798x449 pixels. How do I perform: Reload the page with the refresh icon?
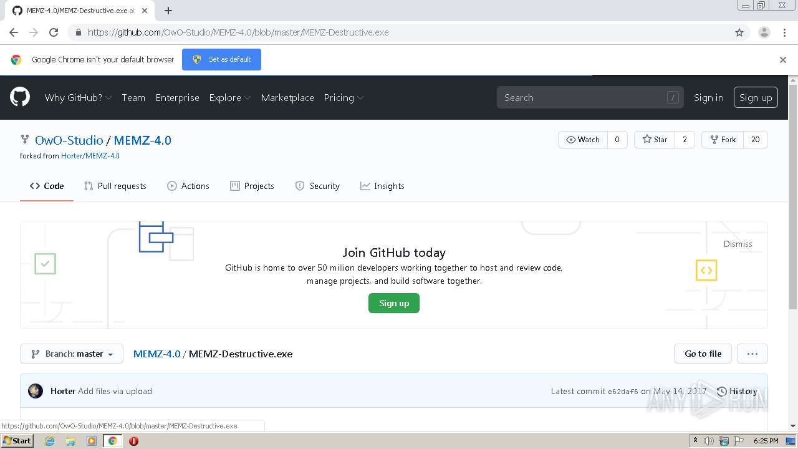tap(54, 32)
